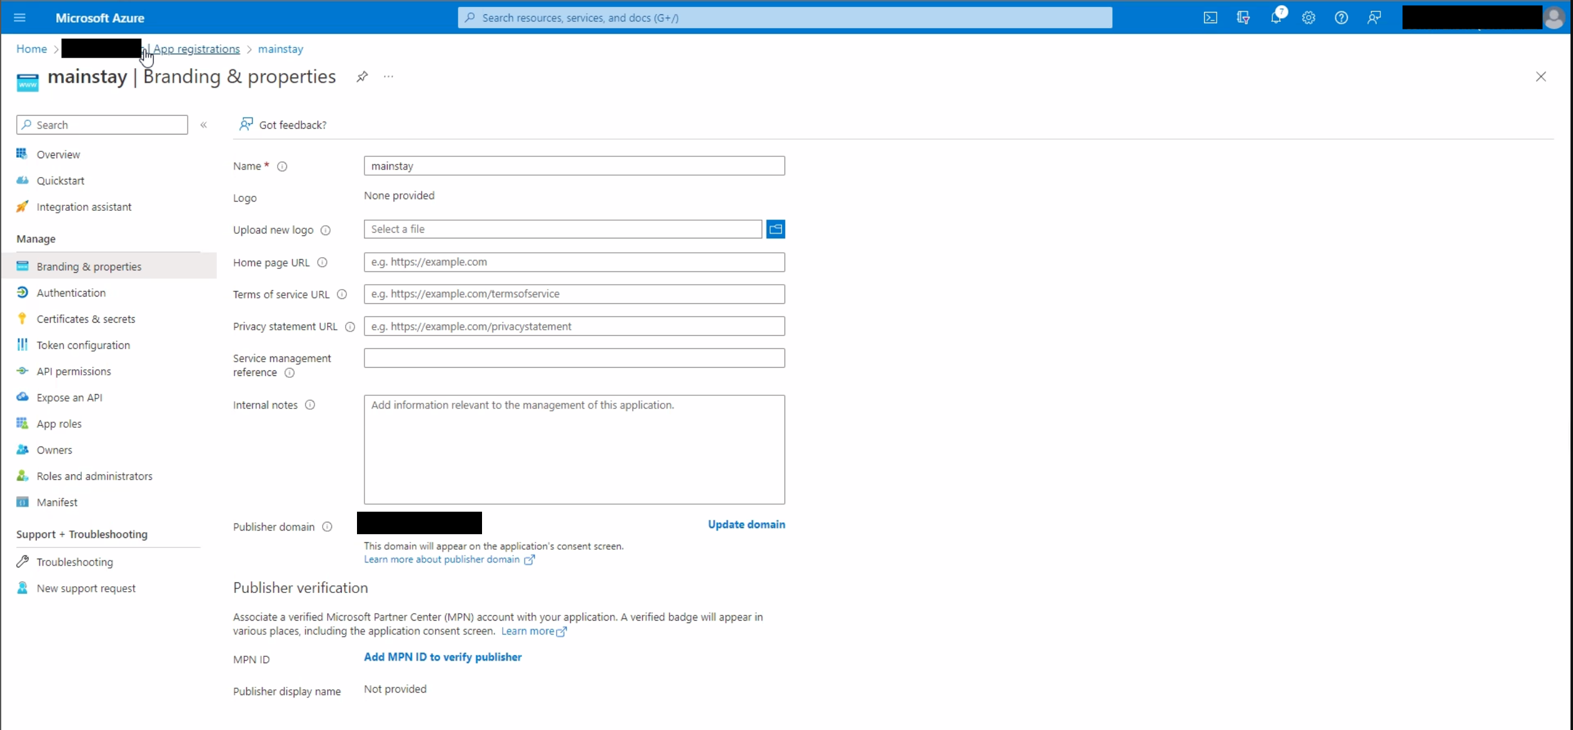Show info tooltip for Publisher domain
The image size is (1573, 730).
tap(327, 527)
